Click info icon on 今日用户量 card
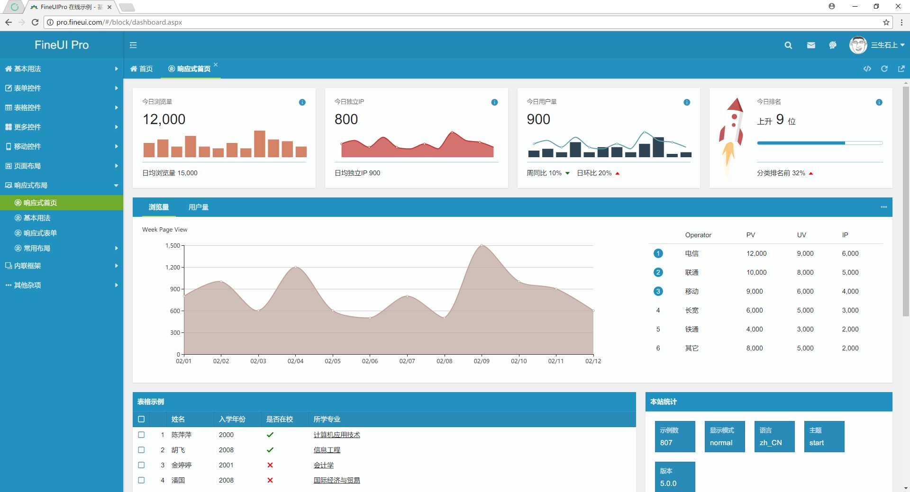 [x=687, y=102]
